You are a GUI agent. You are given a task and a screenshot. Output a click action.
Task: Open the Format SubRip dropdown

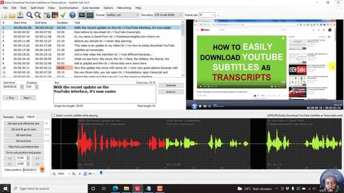pyautogui.click(x=122, y=15)
